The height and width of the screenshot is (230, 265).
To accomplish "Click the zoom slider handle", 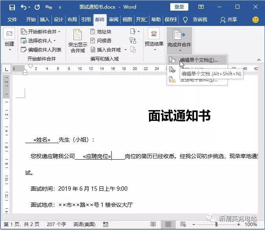I will tap(216, 224).
